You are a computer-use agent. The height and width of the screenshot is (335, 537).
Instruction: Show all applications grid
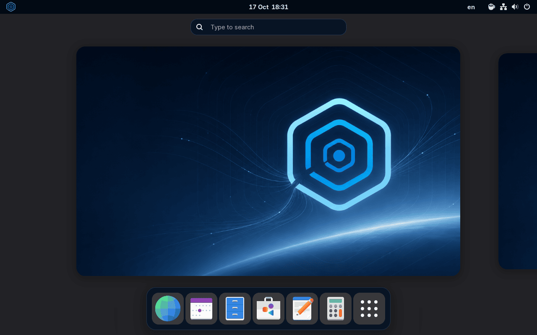(369, 309)
